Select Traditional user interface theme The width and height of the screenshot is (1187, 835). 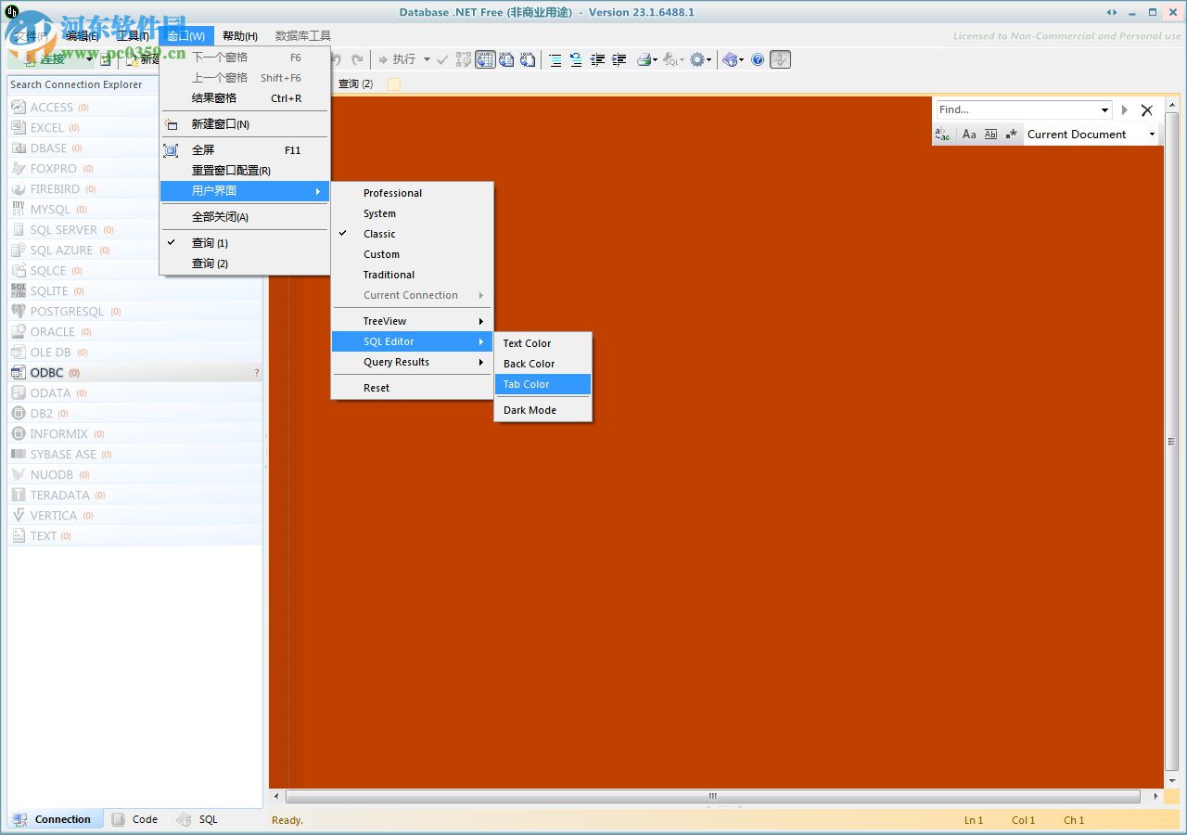(412, 275)
